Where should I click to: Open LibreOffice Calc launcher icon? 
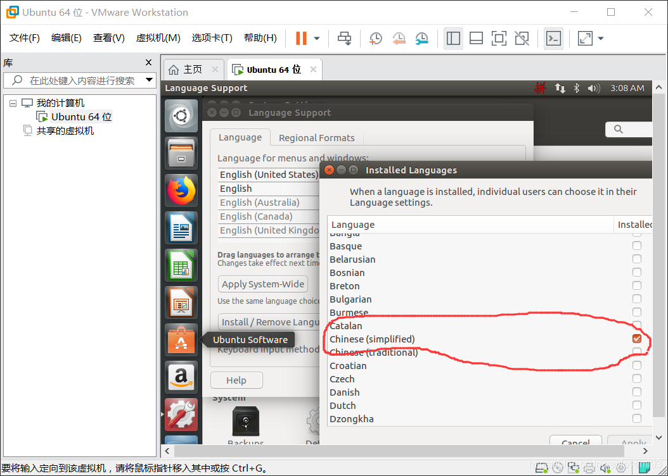(181, 265)
